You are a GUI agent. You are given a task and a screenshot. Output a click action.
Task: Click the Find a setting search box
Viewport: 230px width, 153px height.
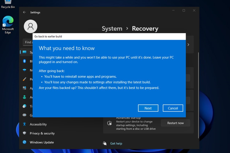pos(28,42)
